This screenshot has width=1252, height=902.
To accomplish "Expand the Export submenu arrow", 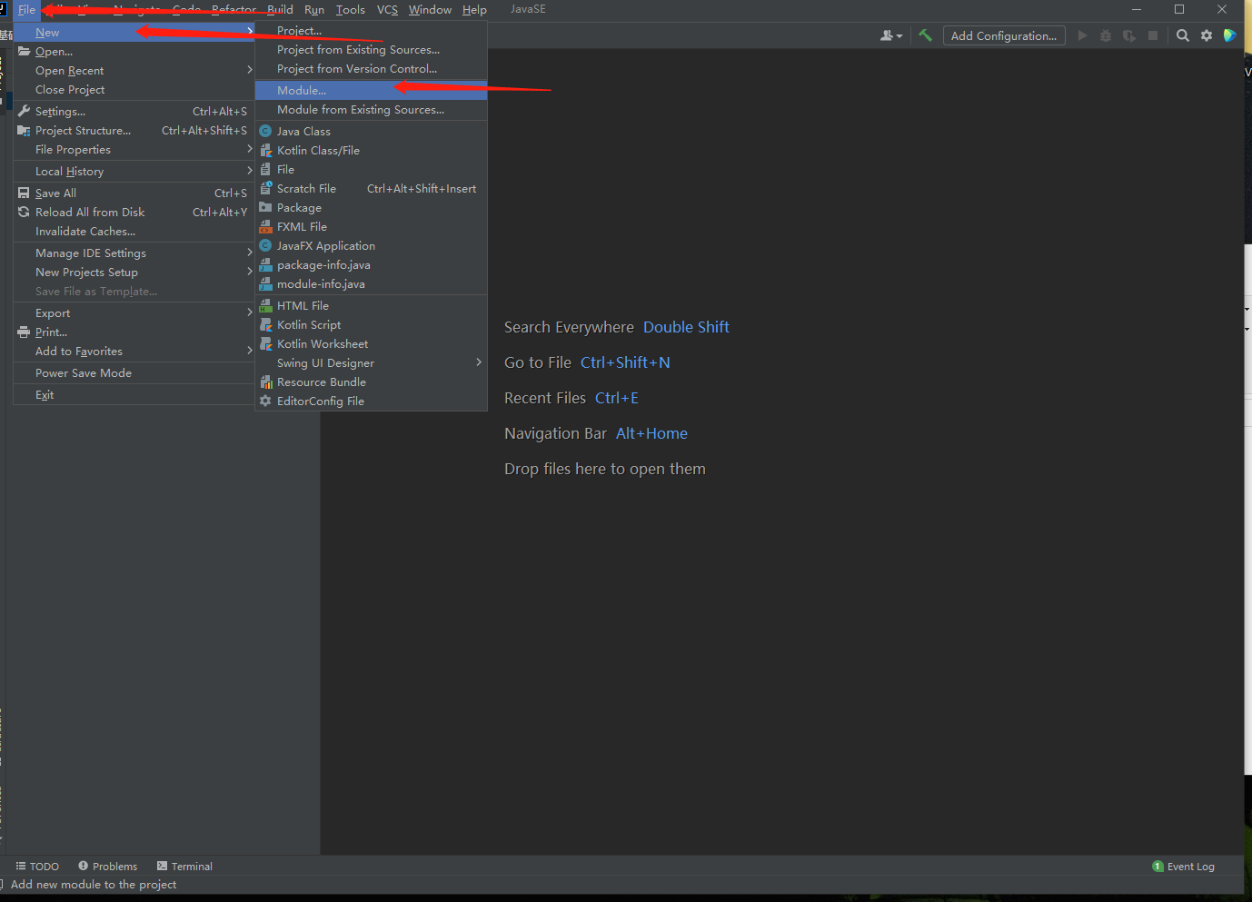I will point(249,312).
